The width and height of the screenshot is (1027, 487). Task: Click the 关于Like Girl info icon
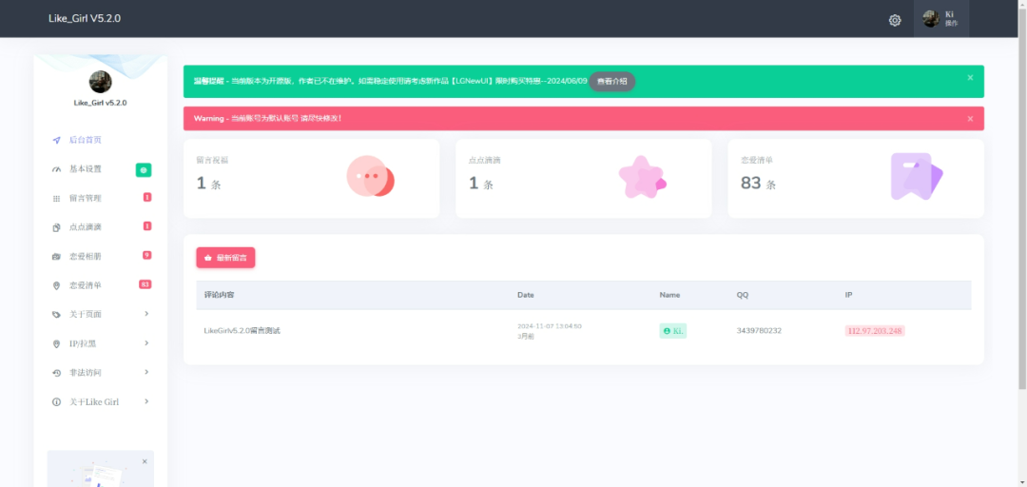[56, 401]
